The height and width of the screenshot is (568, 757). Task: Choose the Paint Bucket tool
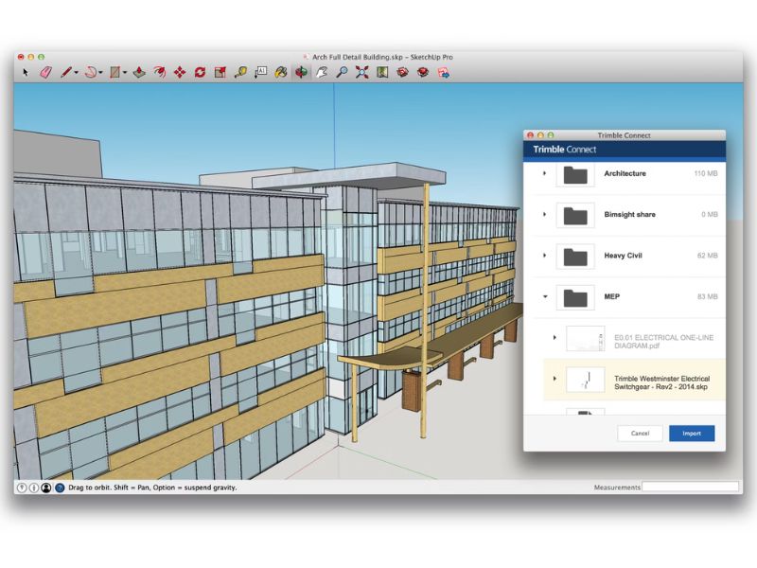click(x=281, y=72)
